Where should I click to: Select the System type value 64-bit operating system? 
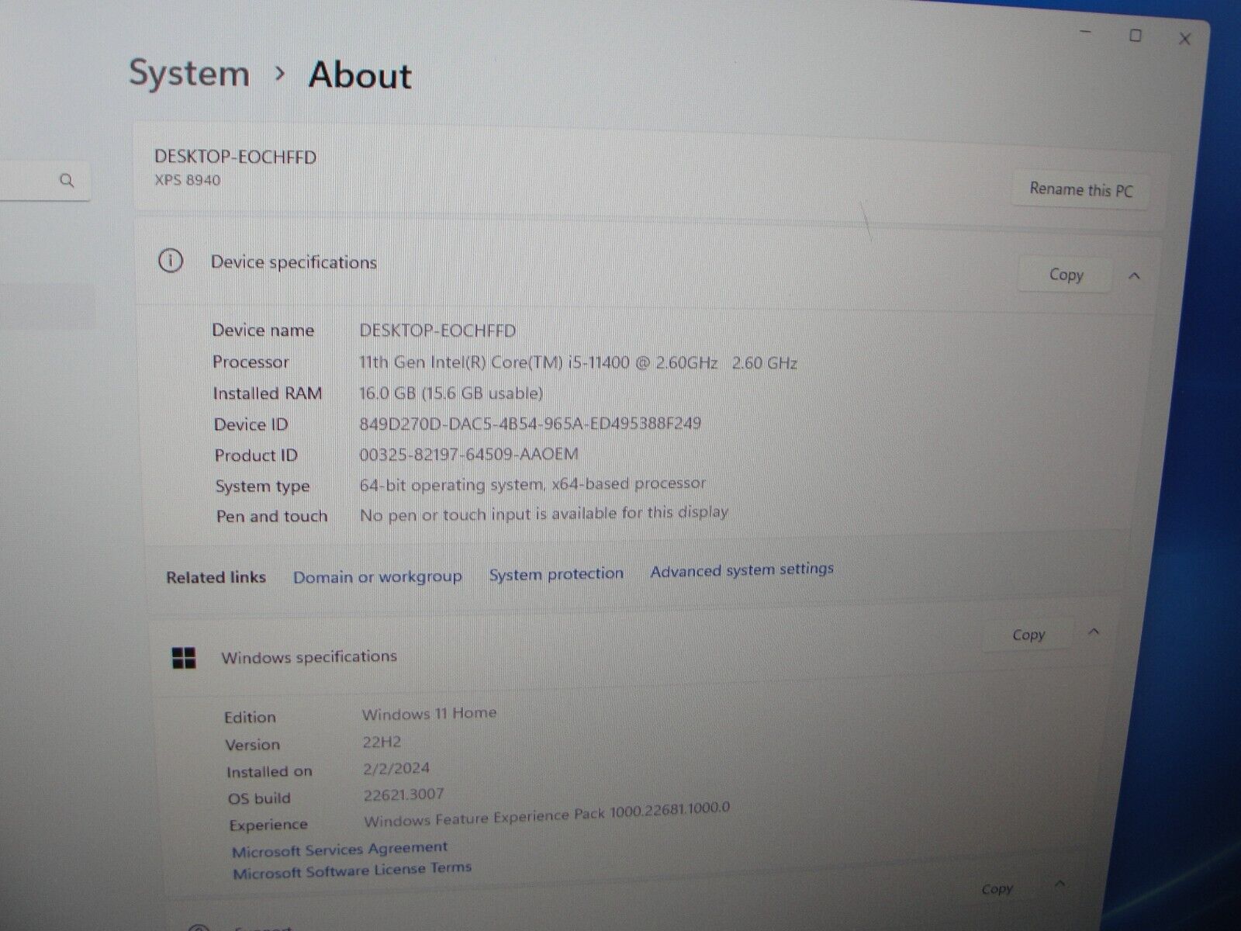point(533,484)
